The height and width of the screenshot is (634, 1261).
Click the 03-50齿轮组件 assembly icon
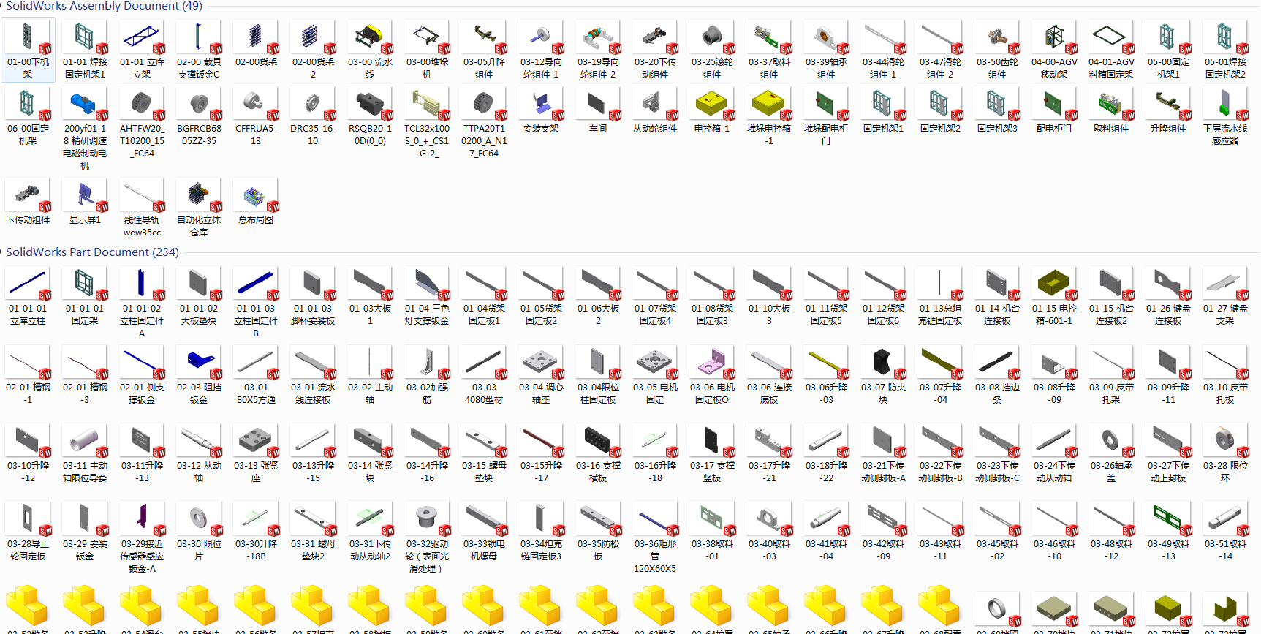[x=997, y=37]
